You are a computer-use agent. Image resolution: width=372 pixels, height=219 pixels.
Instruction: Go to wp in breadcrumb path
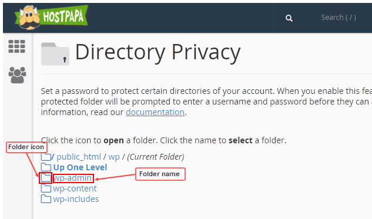114,157
